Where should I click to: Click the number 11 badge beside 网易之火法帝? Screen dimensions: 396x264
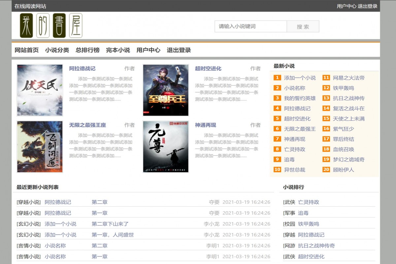[326, 78]
